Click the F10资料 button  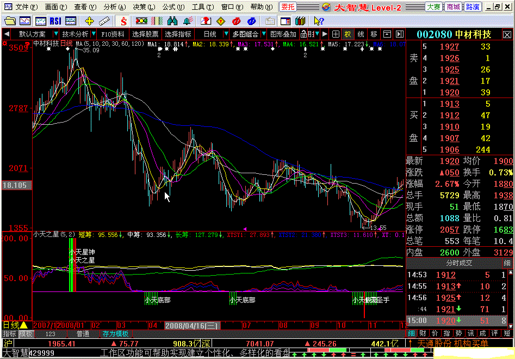(x=113, y=34)
